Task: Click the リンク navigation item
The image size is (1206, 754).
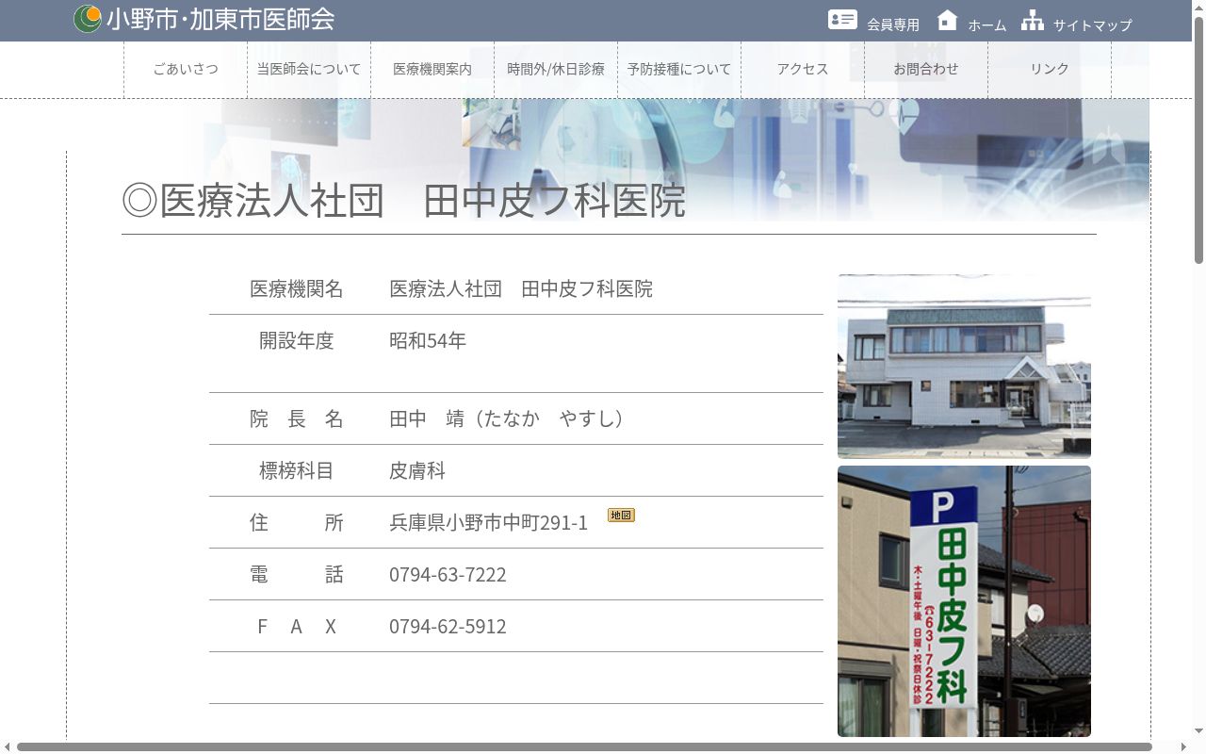Action: [1050, 69]
